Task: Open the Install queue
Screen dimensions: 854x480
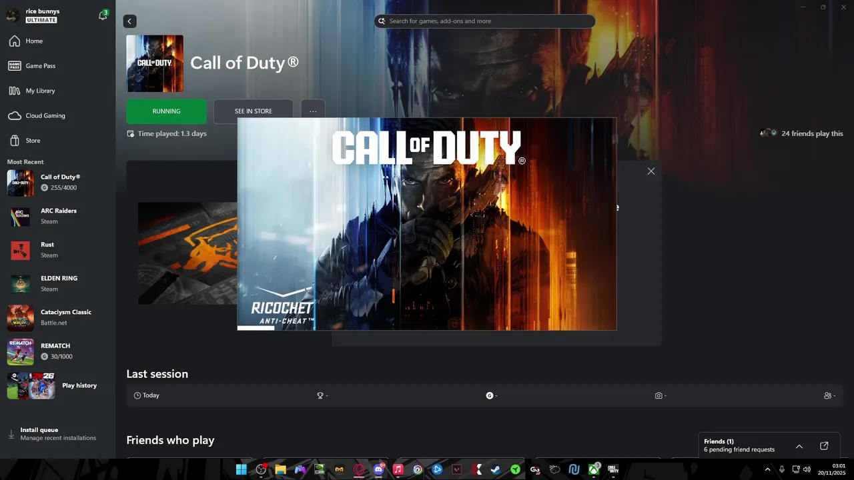Action: tap(58, 434)
